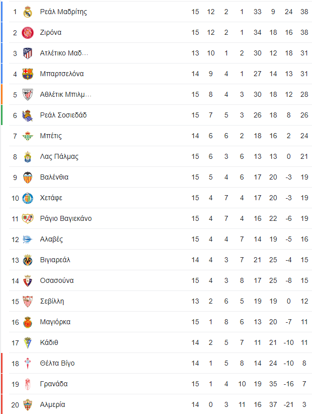Select the Αλμερία row at position 20
Image resolution: width=312 pixels, height=414 pixels.
[x=160, y=404]
